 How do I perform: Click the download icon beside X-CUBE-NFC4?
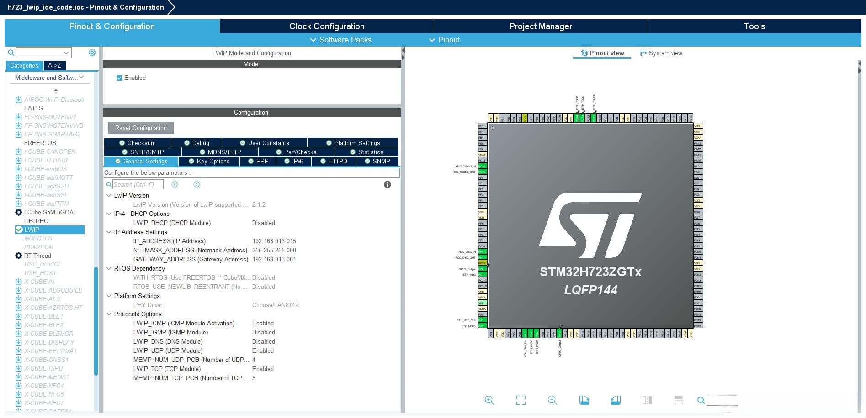pyautogui.click(x=19, y=386)
